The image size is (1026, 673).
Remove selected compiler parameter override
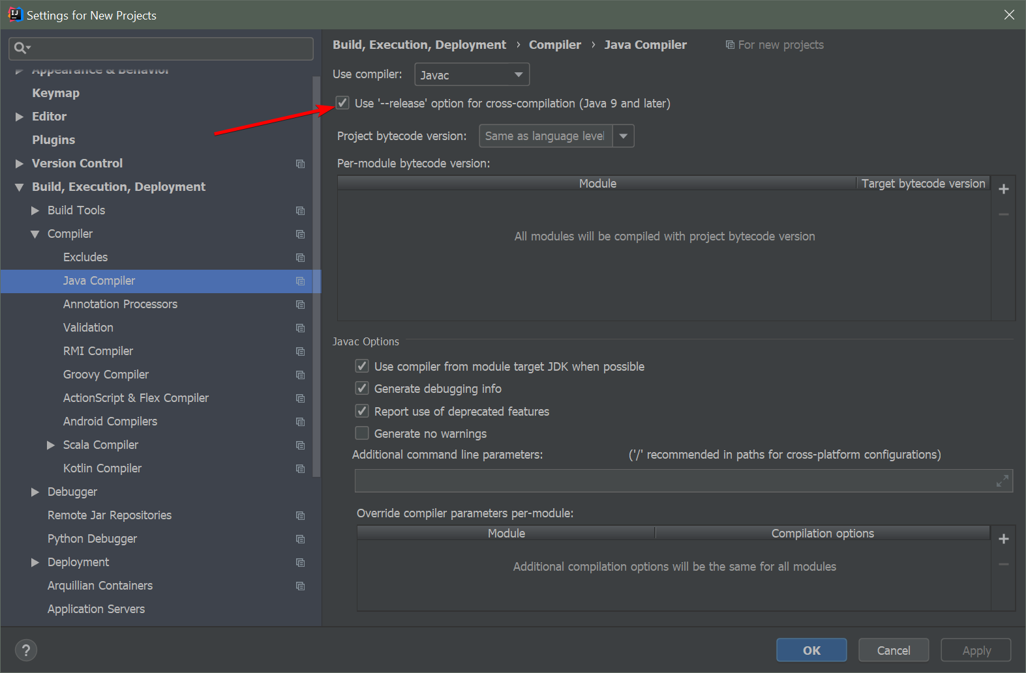1004,564
